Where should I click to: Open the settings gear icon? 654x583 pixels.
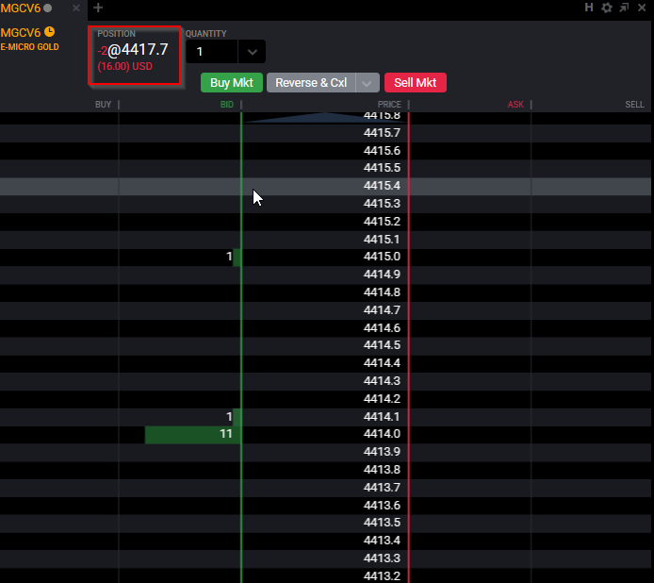point(607,8)
